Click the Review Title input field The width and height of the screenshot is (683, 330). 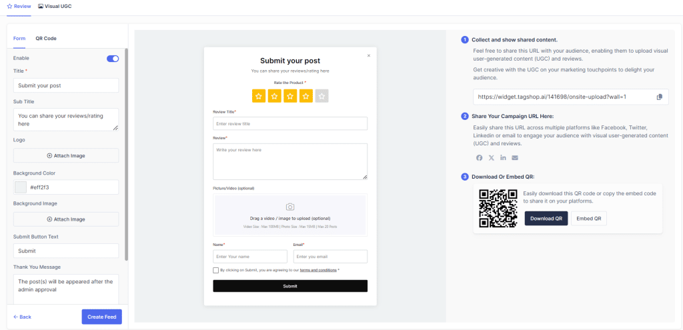(289, 123)
